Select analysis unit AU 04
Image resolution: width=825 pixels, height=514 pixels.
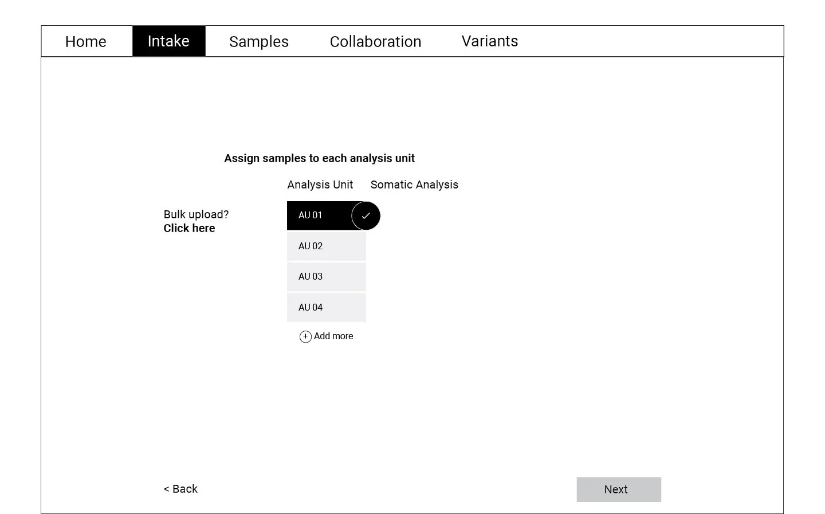coord(326,307)
